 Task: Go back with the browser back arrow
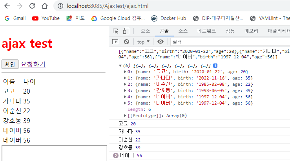pos(7,6)
